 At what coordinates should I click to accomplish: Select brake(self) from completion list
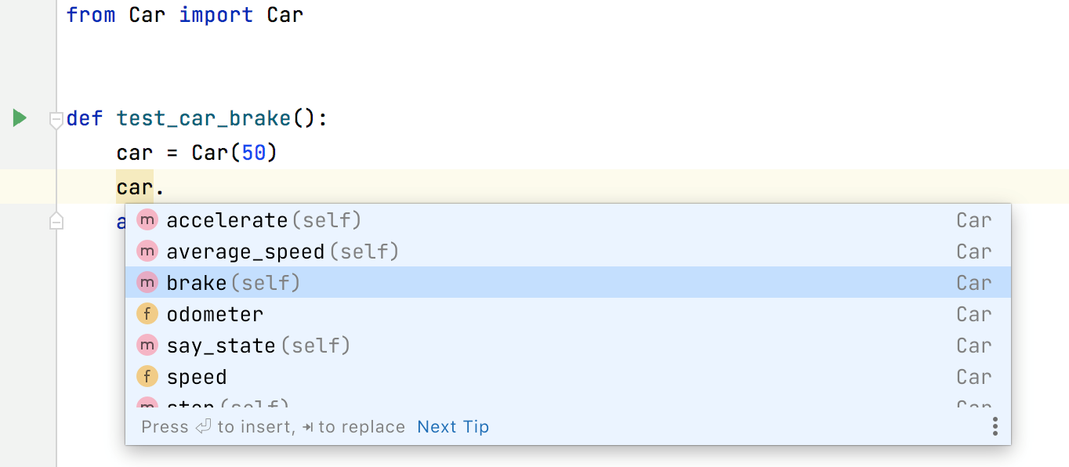pyautogui.click(x=235, y=282)
